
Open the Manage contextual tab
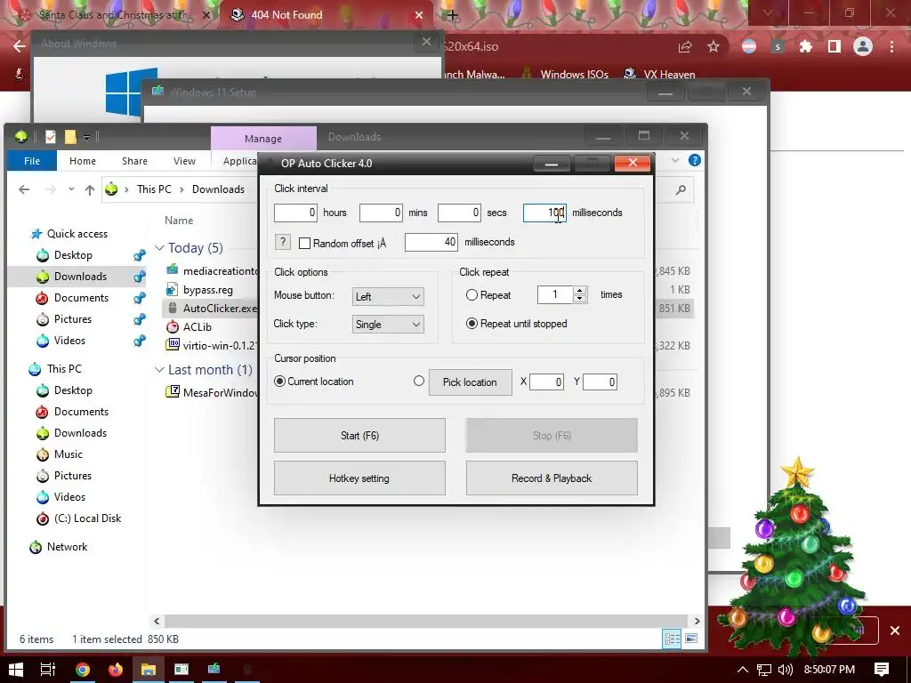point(263,138)
